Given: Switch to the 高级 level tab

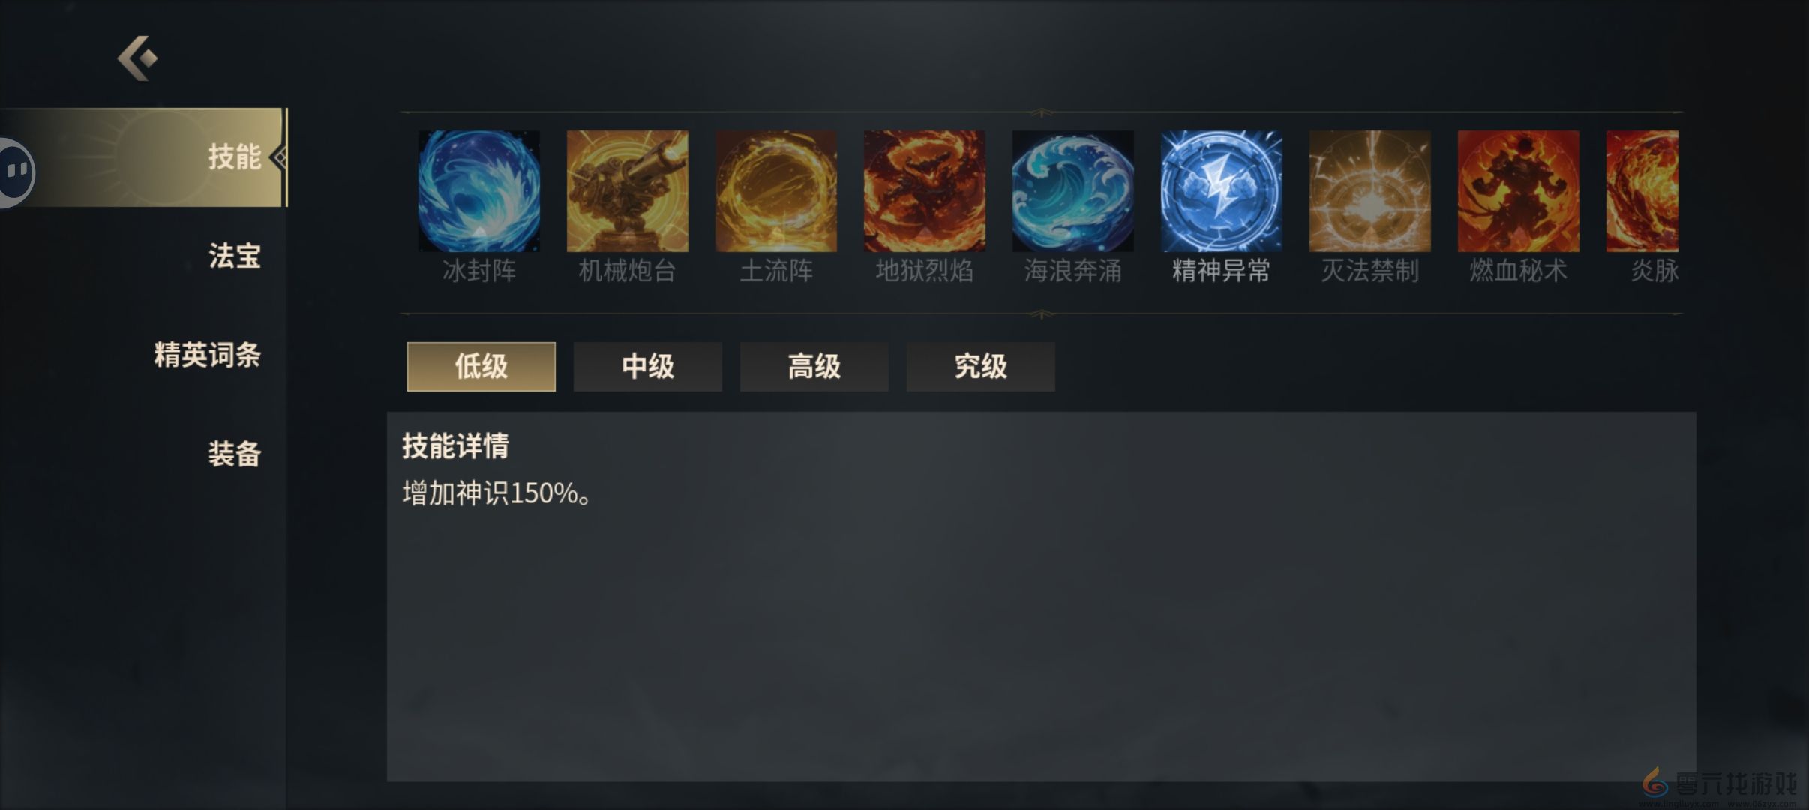Looking at the screenshot, I should 814,366.
